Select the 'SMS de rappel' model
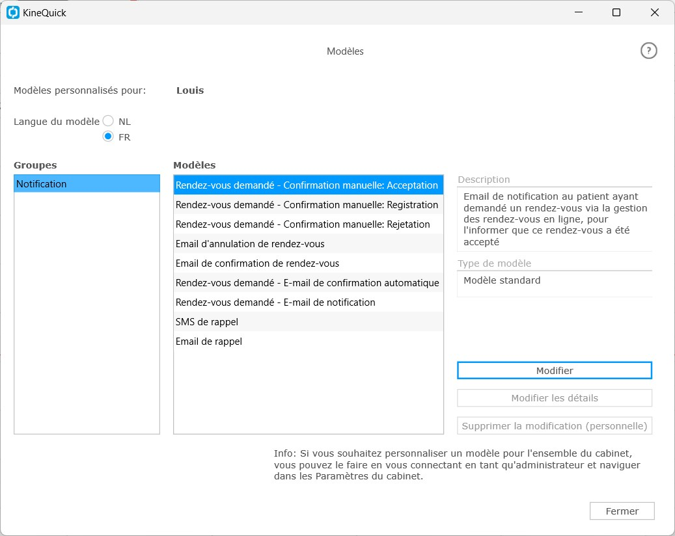This screenshot has width=675, height=536. click(309, 322)
